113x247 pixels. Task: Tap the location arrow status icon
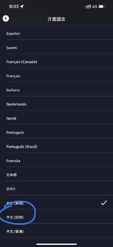22,6
